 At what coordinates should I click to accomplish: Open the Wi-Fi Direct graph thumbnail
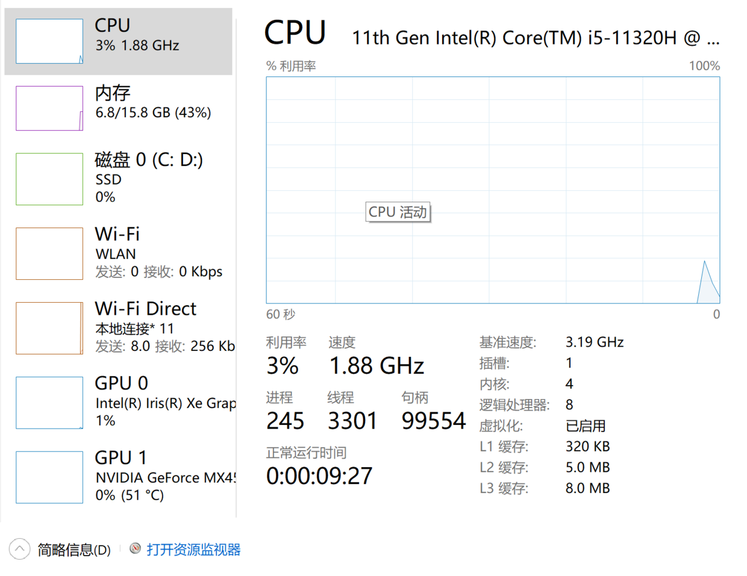49,328
